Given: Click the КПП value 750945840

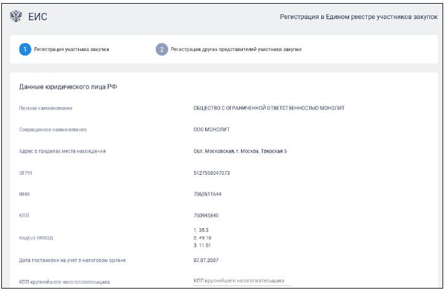Looking at the screenshot, I should (x=207, y=216).
